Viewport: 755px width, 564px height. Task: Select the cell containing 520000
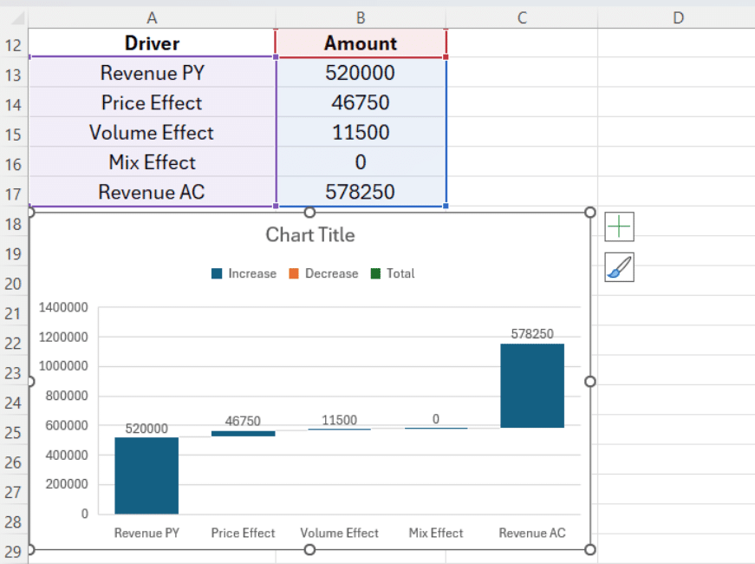click(361, 73)
